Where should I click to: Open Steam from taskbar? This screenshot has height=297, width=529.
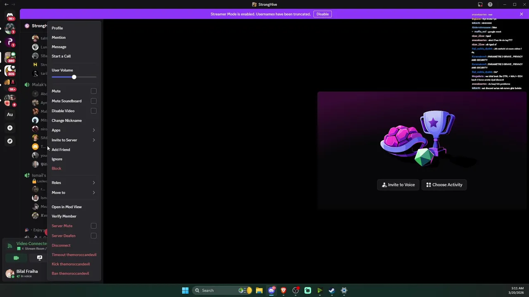coord(332,290)
